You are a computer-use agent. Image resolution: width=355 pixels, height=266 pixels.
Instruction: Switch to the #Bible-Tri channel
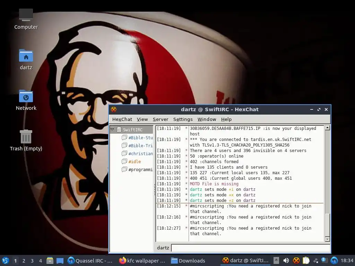[x=140, y=146]
